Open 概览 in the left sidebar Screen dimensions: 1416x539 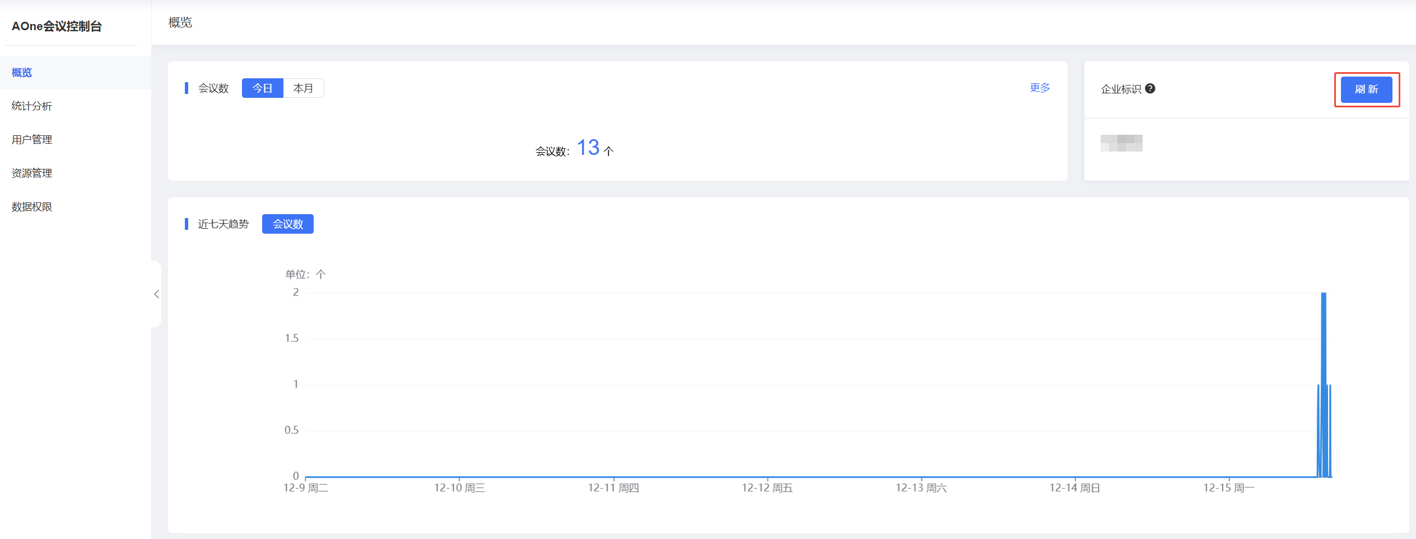22,73
